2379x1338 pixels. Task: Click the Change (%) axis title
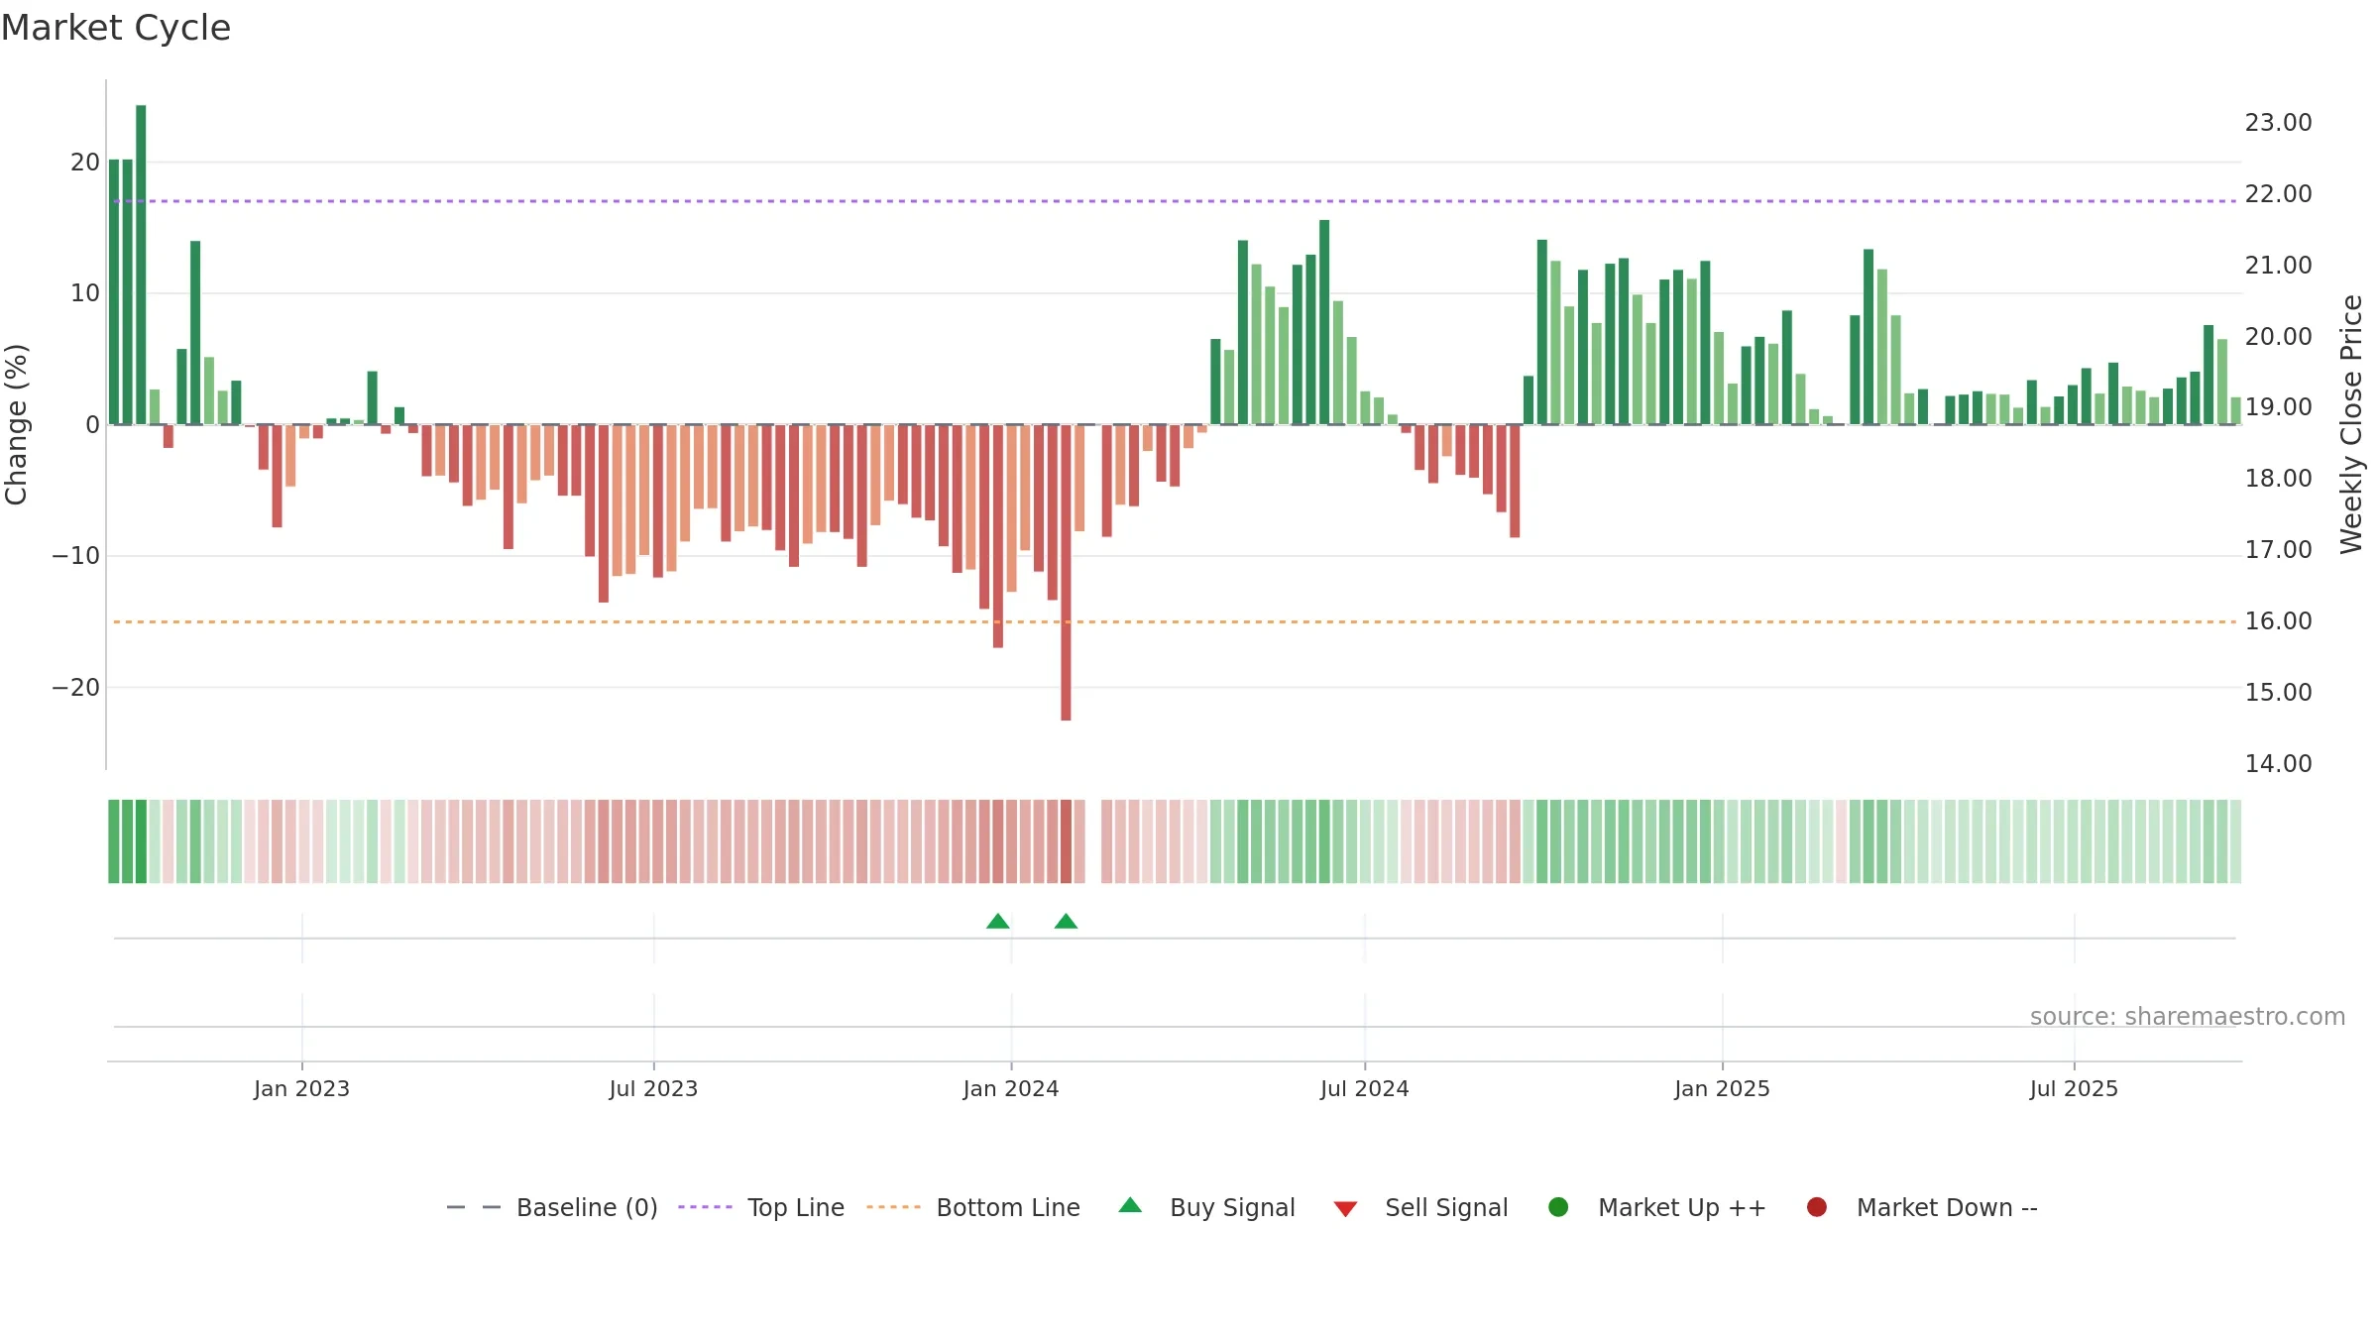pos(16,424)
